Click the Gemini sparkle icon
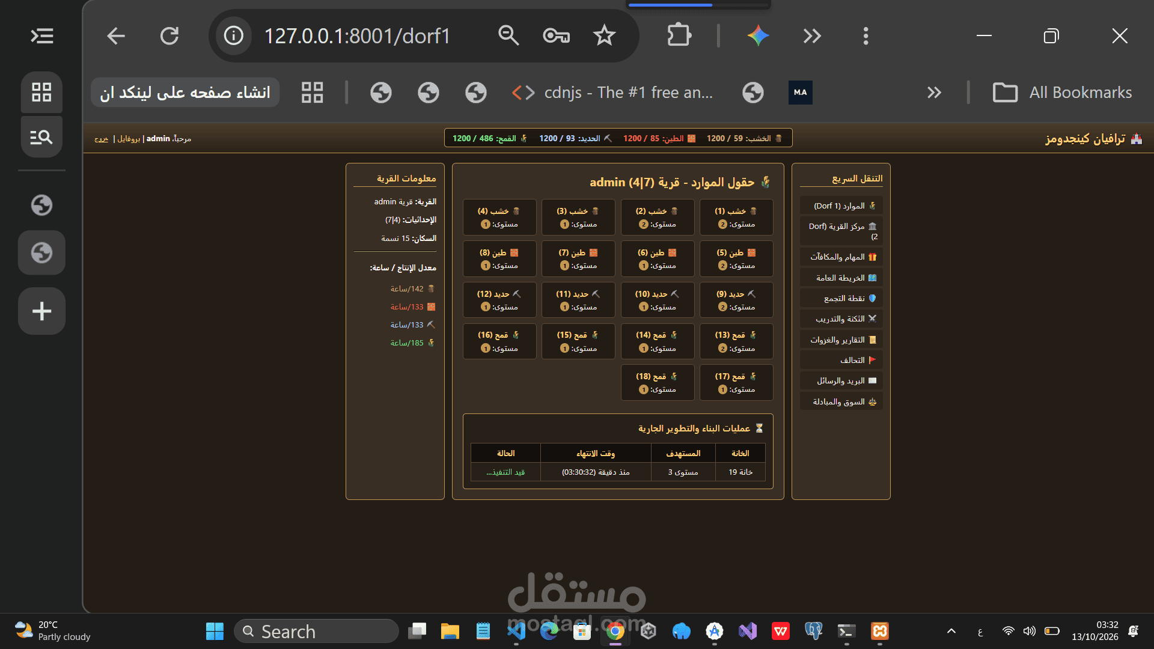 (x=758, y=36)
